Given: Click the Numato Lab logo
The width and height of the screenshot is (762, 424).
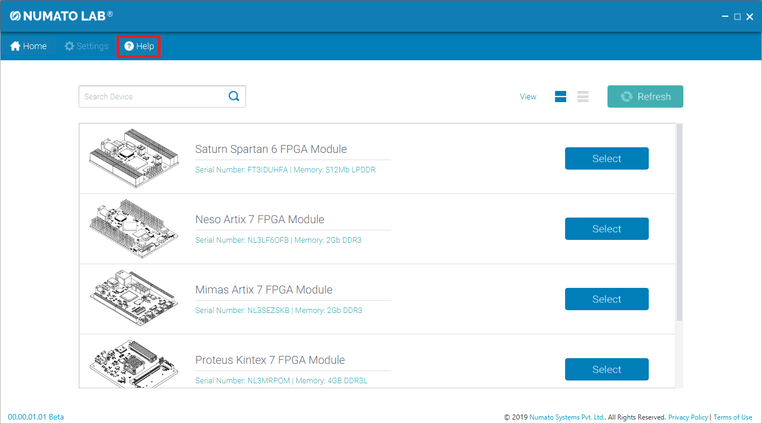Looking at the screenshot, I should pyautogui.click(x=61, y=16).
